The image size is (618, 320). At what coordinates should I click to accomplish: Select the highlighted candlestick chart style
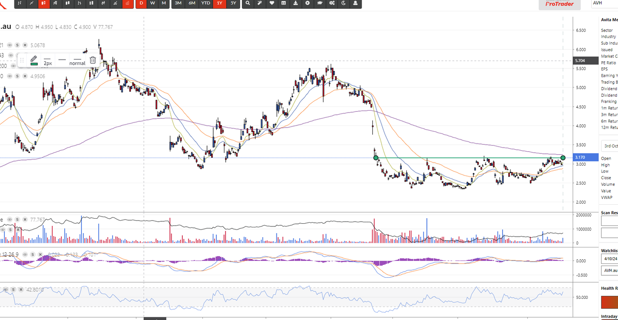click(x=44, y=3)
